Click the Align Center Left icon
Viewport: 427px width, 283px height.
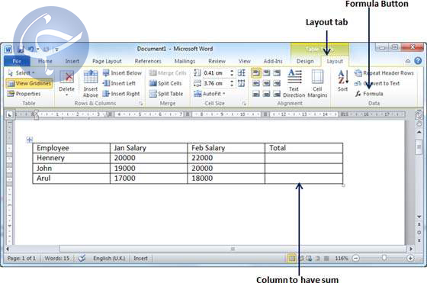point(255,83)
